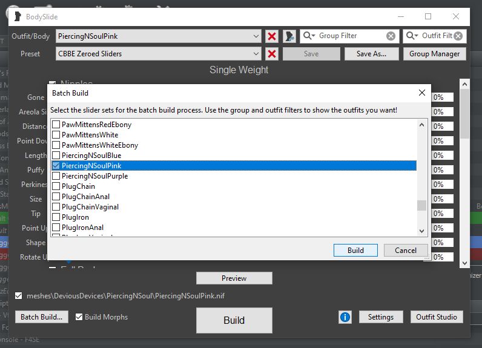
Task: Check PlugIron checkbox
Action: coord(56,217)
